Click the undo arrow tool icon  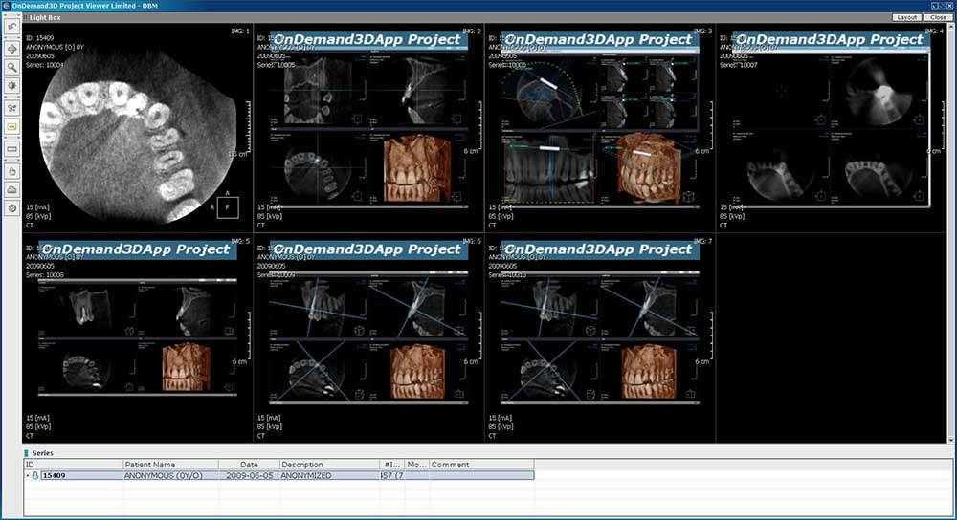pyautogui.click(x=11, y=27)
